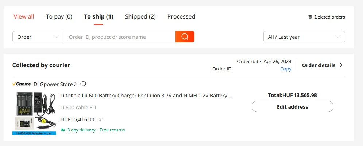The width and height of the screenshot is (363, 146).
Task: Go to the Processed tab
Action: click(x=181, y=16)
